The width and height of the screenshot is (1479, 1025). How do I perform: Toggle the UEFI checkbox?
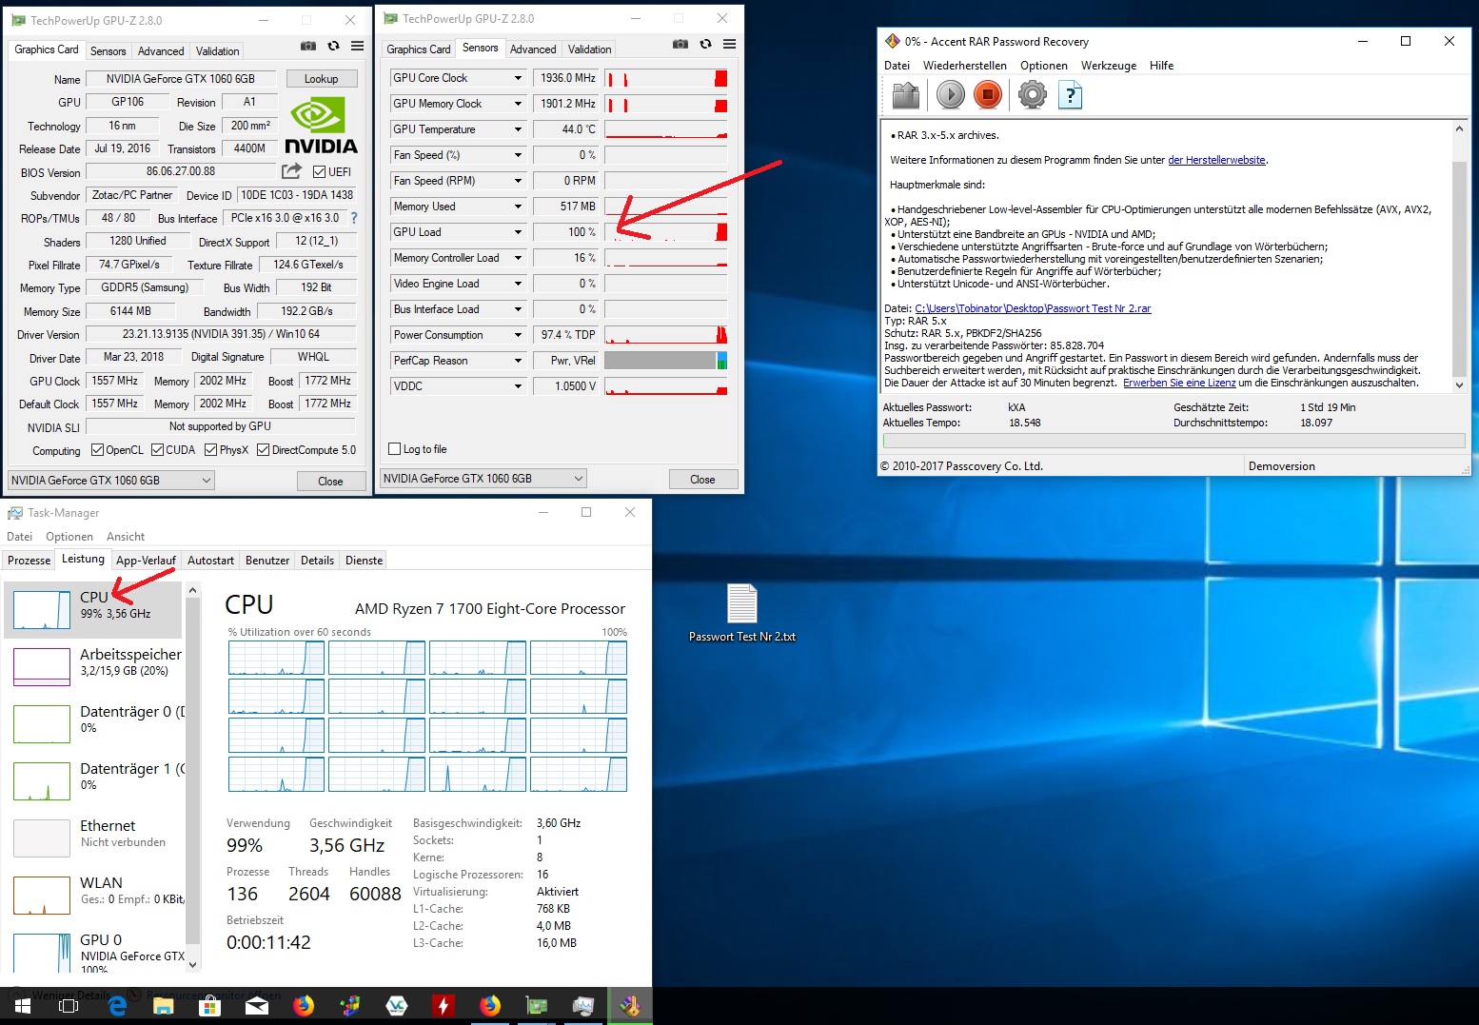[x=320, y=172]
